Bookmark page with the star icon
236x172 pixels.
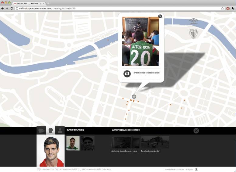(x=222, y=9)
